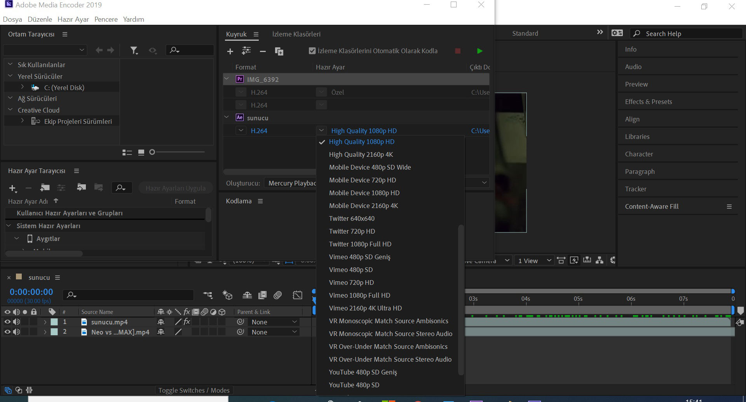746x402 pixels.
Task: Duplicate selected queue item icon
Action: coord(279,51)
